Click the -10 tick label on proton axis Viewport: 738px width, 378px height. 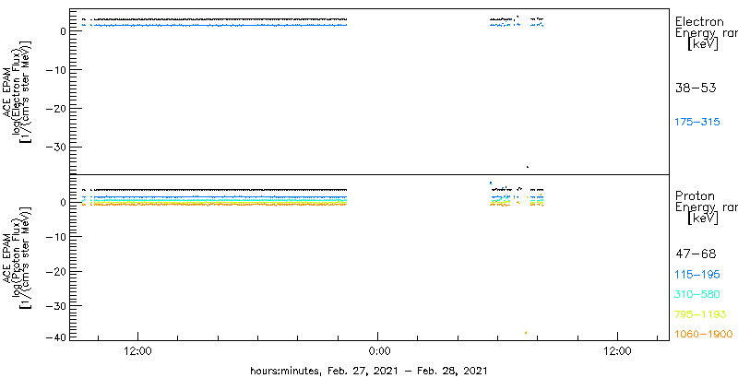[x=57, y=237]
